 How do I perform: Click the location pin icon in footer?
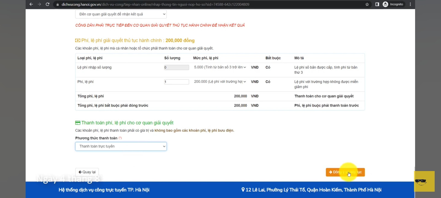(x=243, y=189)
